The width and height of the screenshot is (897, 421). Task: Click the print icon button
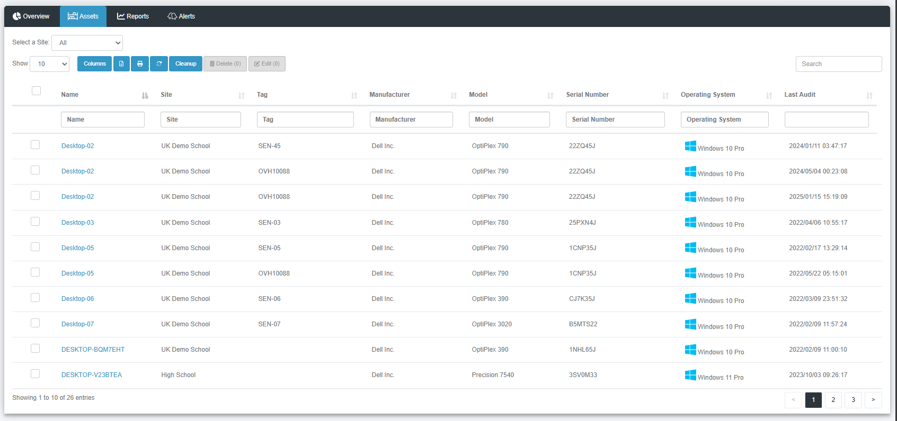pos(140,64)
